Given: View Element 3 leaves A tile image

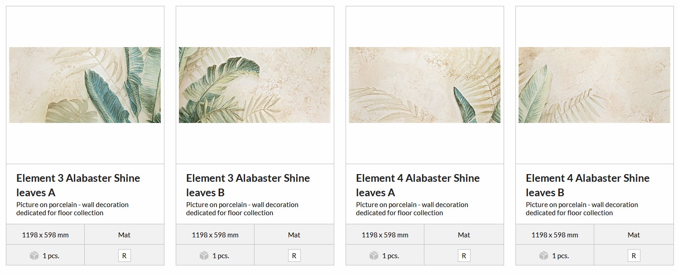Looking at the screenshot, I should [85, 85].
